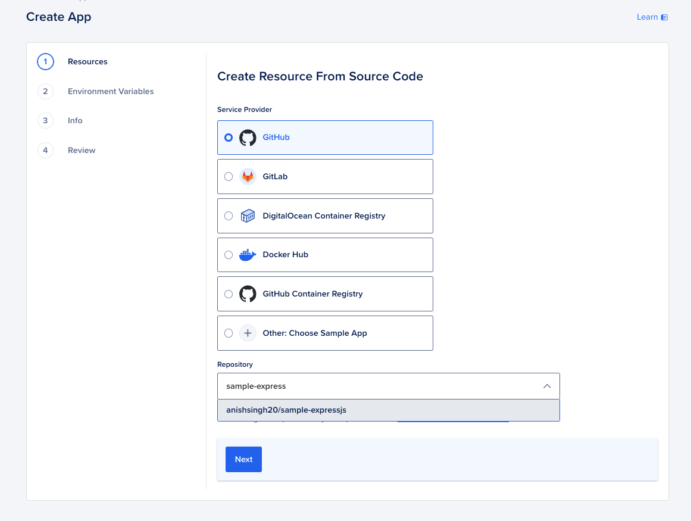Go to the Environment Variables step
This screenshot has height=521, width=691.
click(111, 91)
